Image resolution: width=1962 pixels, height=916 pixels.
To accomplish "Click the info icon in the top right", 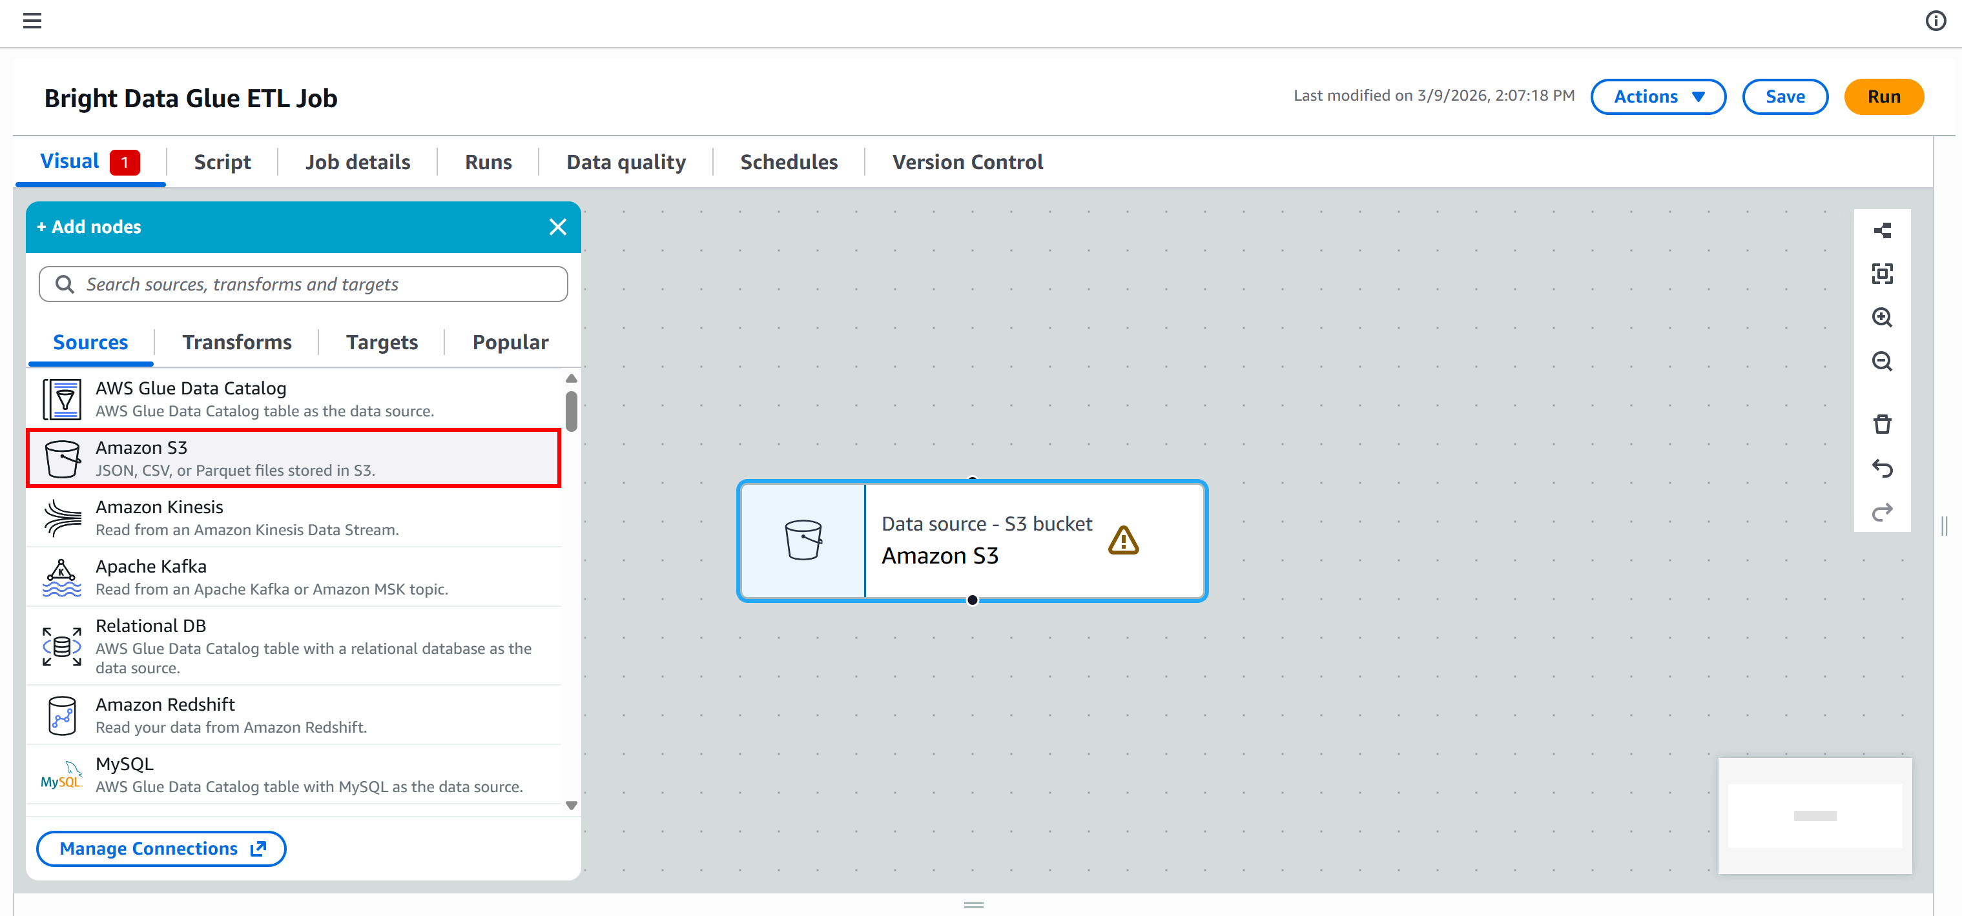I will pos(1936,21).
